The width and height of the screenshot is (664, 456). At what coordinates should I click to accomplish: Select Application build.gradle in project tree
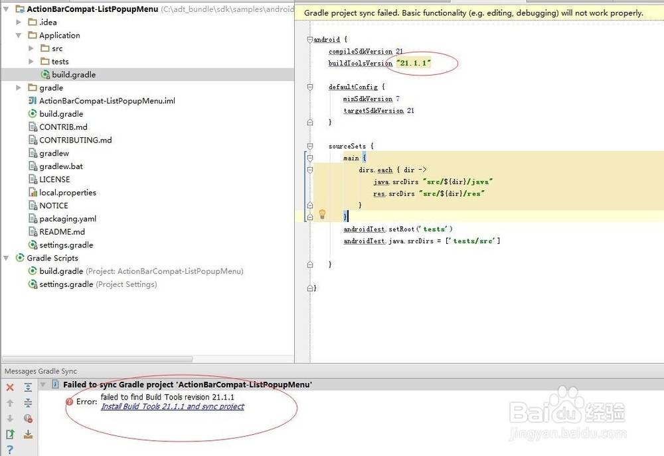click(x=74, y=74)
